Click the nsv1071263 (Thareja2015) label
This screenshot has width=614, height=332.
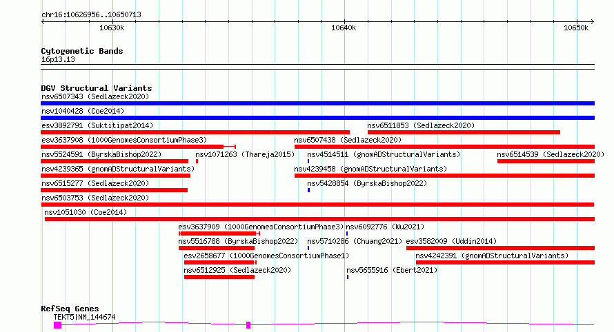[x=245, y=154]
